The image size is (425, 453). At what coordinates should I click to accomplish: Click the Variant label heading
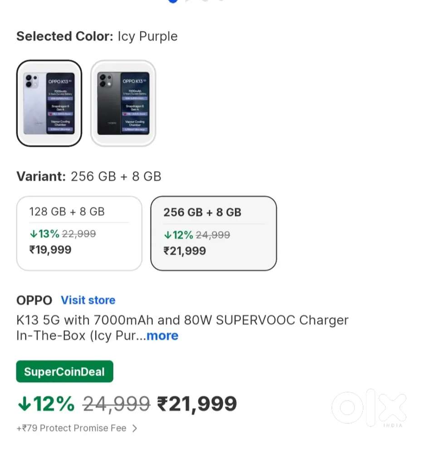click(x=41, y=176)
